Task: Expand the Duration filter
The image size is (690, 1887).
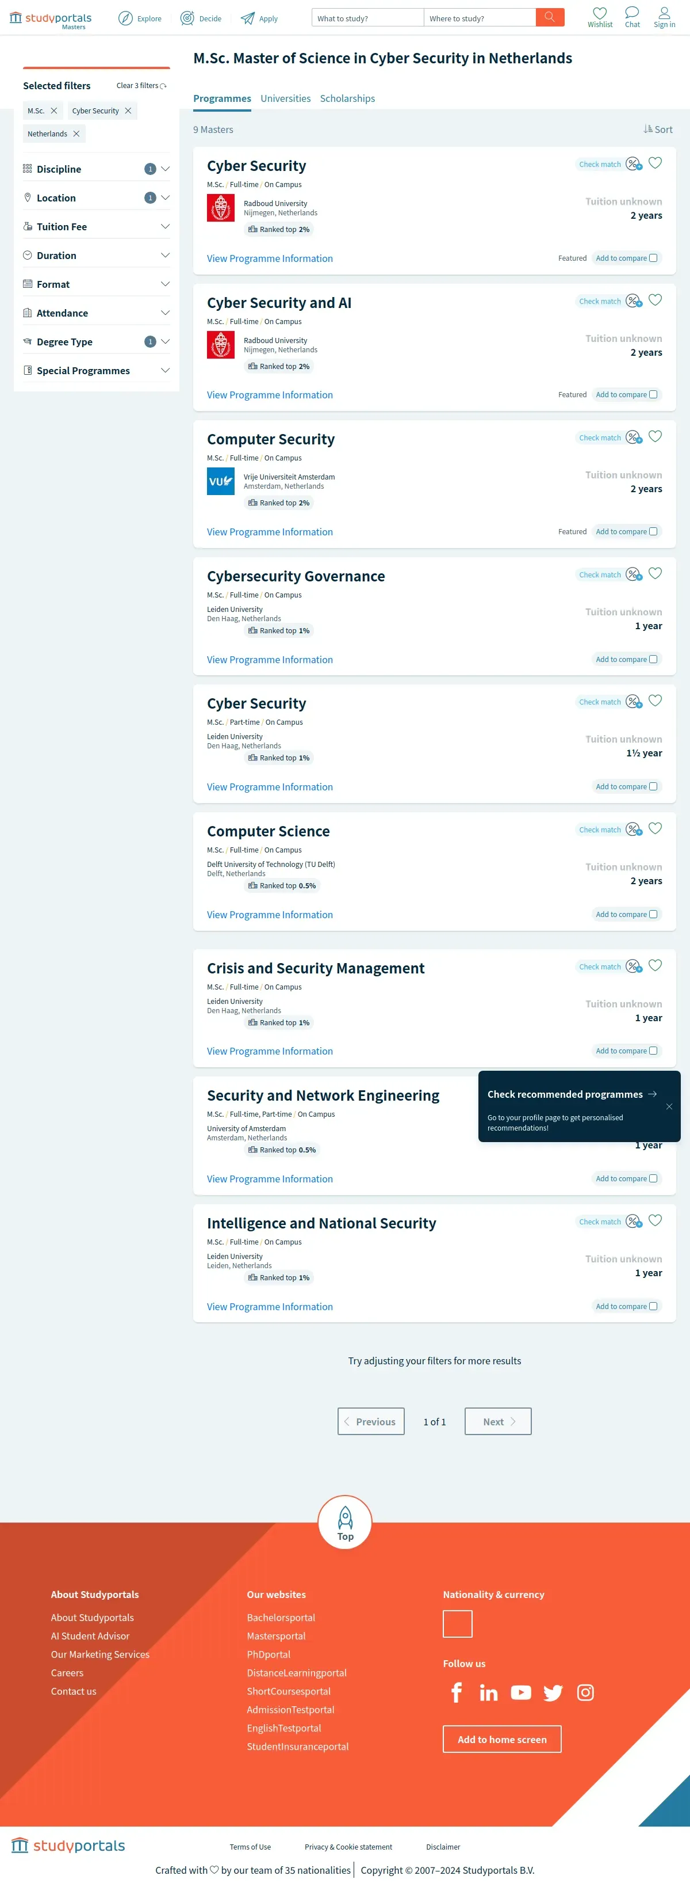Action: (96, 255)
